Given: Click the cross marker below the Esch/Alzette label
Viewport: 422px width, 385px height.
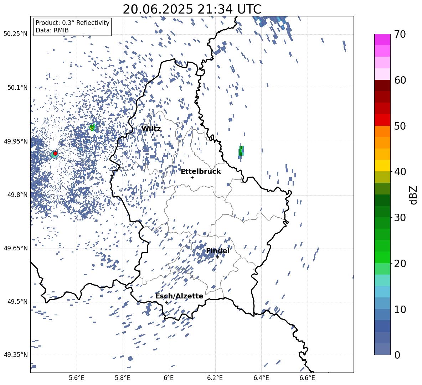Looking at the screenshot, I should 166,302.
